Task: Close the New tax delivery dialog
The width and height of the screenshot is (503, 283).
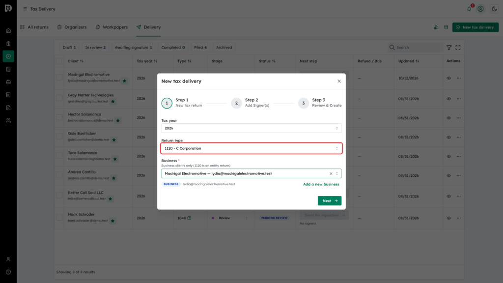Action: point(339,81)
